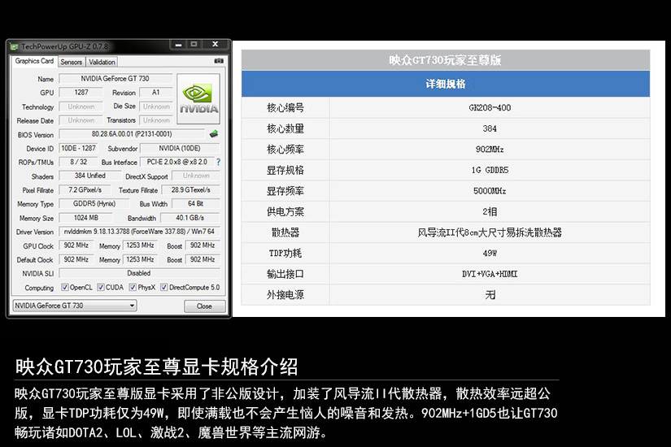Screen dimensions: 671x447
Task: Click the 外接电源 value 无
Action: [x=490, y=295]
